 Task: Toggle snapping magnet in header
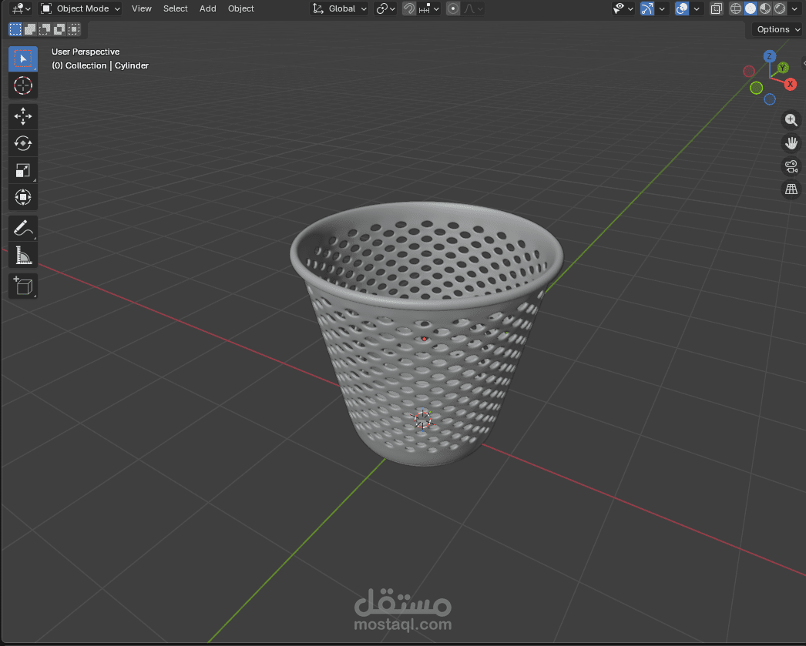click(x=410, y=8)
